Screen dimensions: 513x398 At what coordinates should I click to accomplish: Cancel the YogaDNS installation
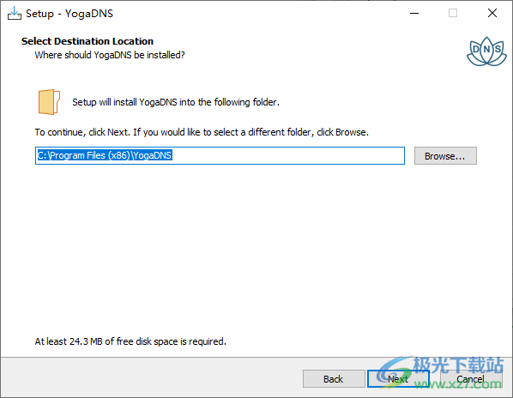(471, 379)
